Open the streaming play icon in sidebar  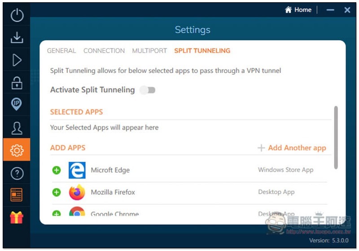pos(17,60)
